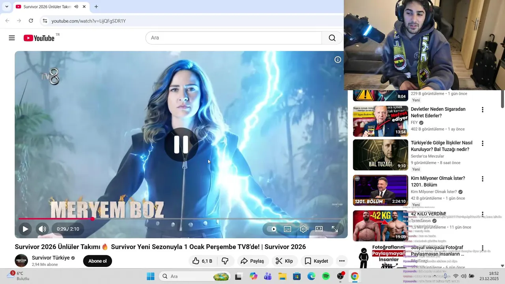
Task: Subscribe with the Abone ol button
Action: tap(97, 261)
